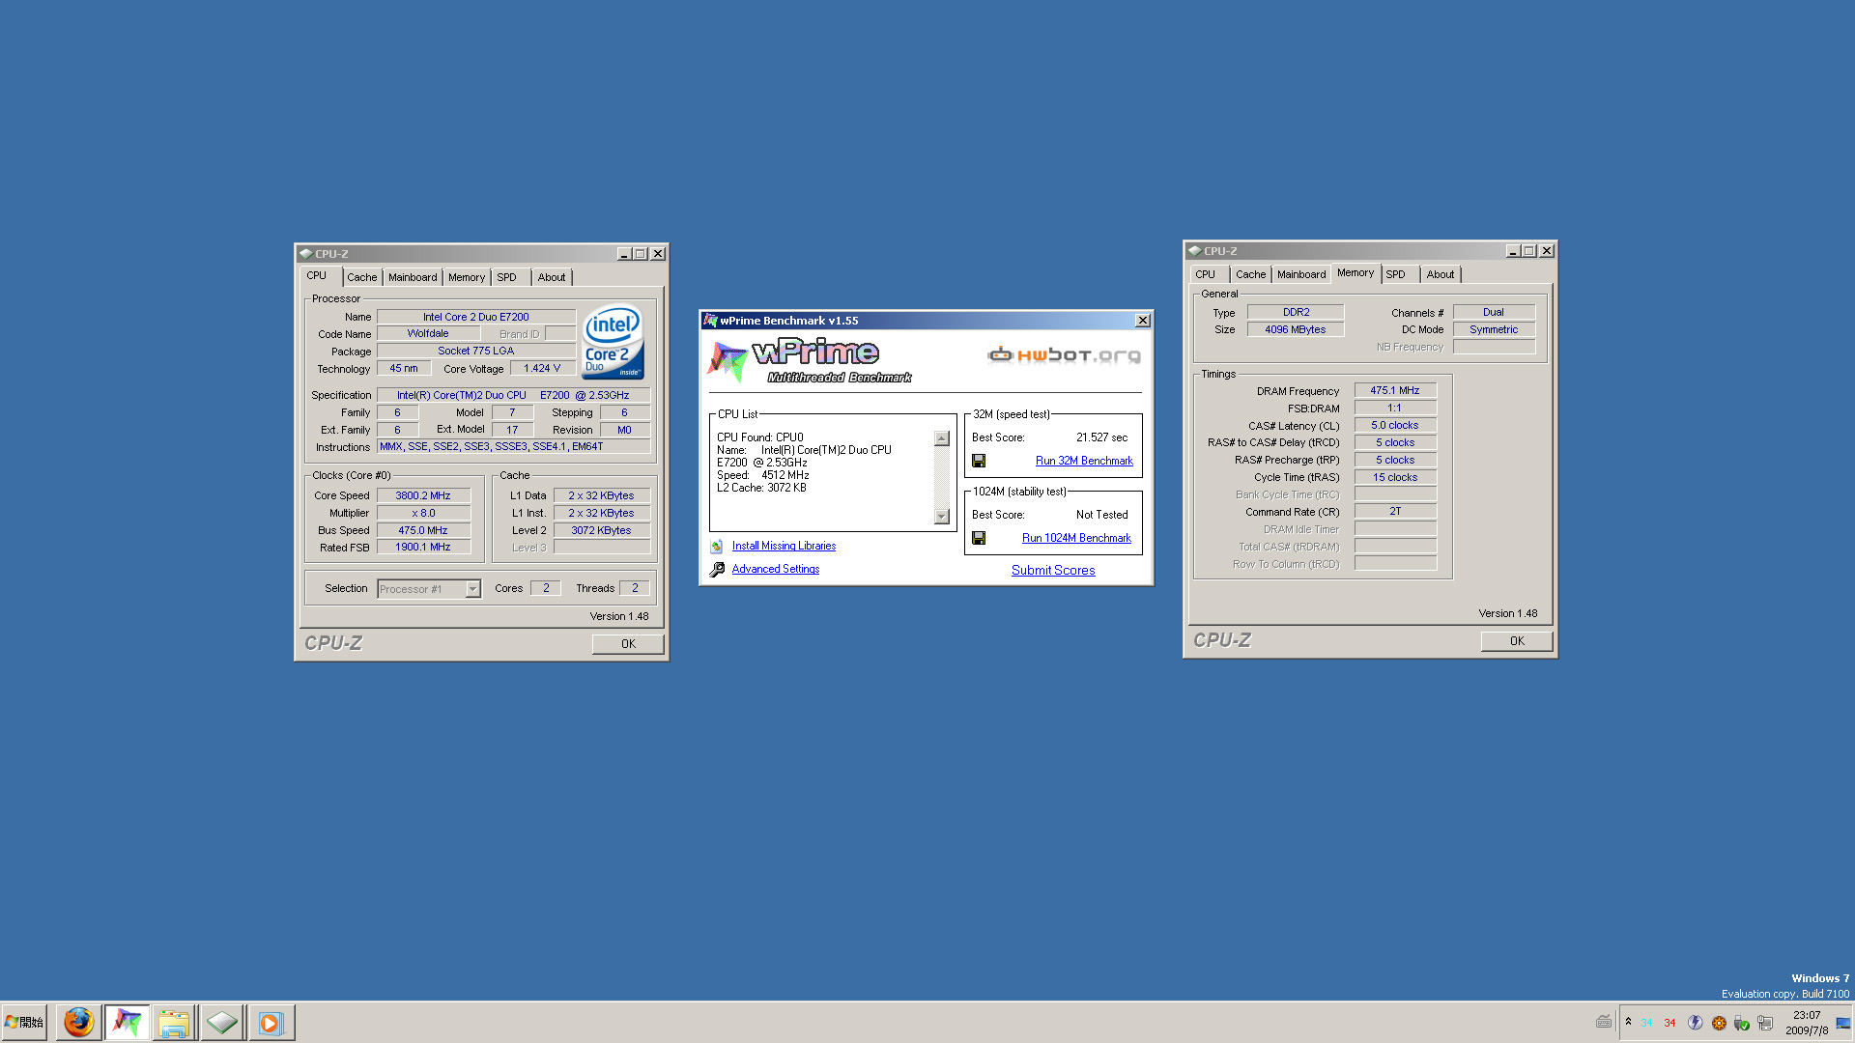Click the right CPU-Z title bar icon

point(1195,251)
